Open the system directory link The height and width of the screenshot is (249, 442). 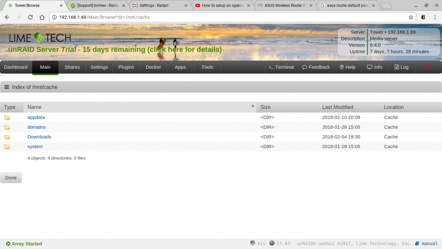tap(35, 147)
